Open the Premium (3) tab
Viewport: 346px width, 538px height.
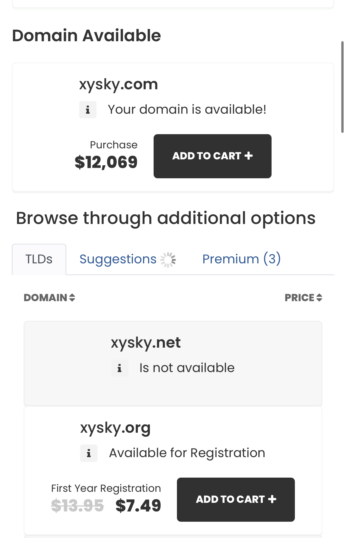click(x=241, y=259)
